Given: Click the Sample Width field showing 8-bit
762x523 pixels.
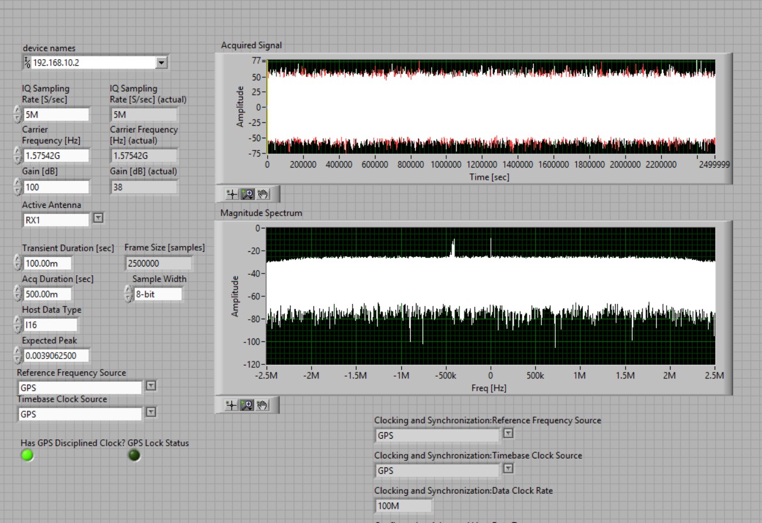Looking at the screenshot, I should 158,294.
